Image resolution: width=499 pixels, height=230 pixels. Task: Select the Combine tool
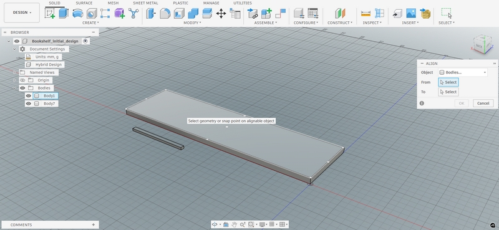point(193,13)
